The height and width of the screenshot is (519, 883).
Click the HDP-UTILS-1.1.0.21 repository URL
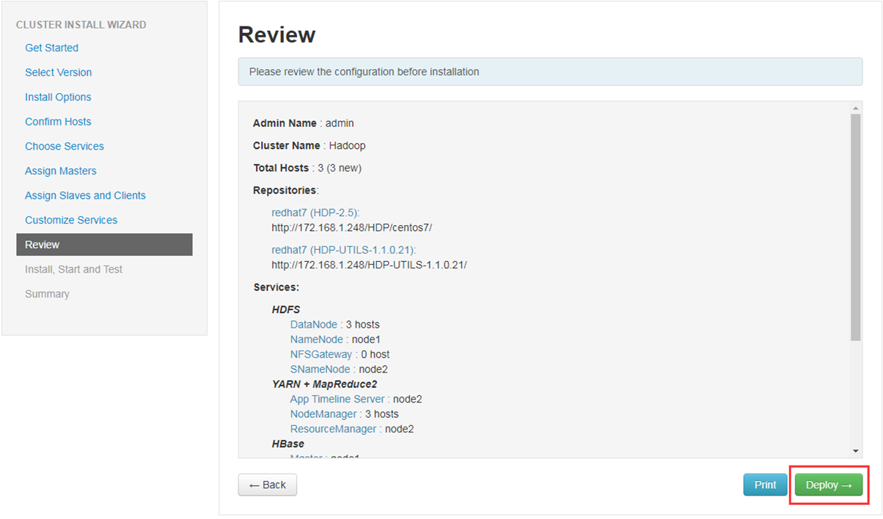(369, 265)
